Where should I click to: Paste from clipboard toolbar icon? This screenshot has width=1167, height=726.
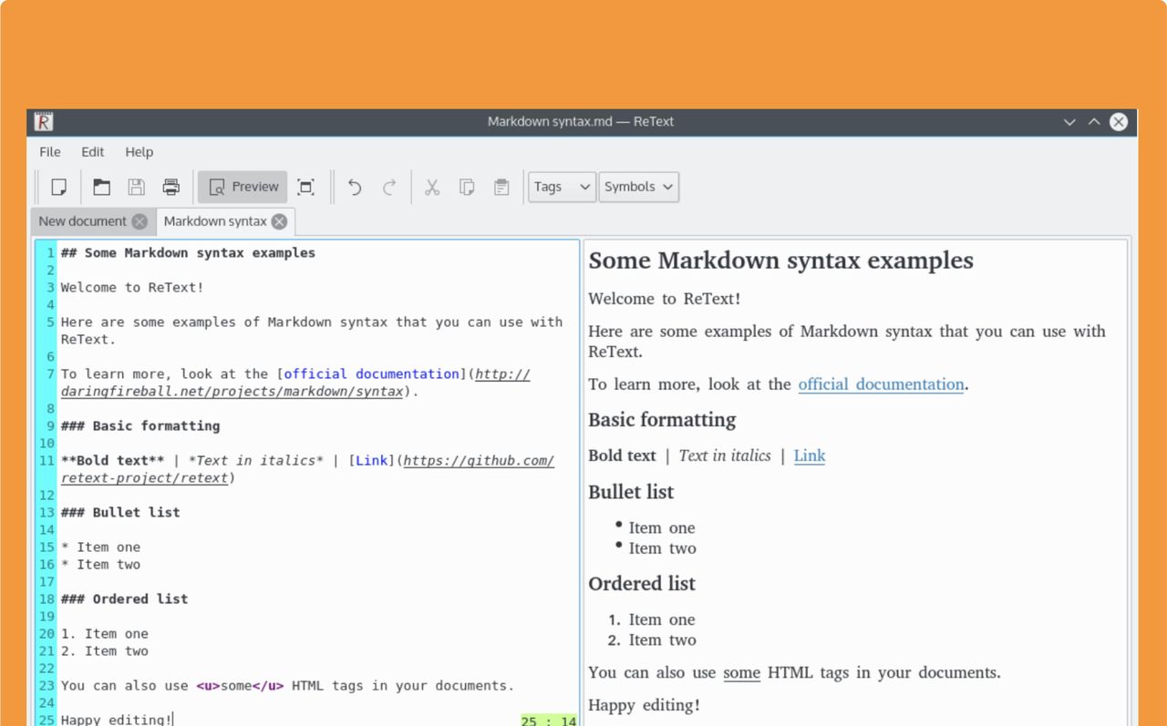click(501, 187)
